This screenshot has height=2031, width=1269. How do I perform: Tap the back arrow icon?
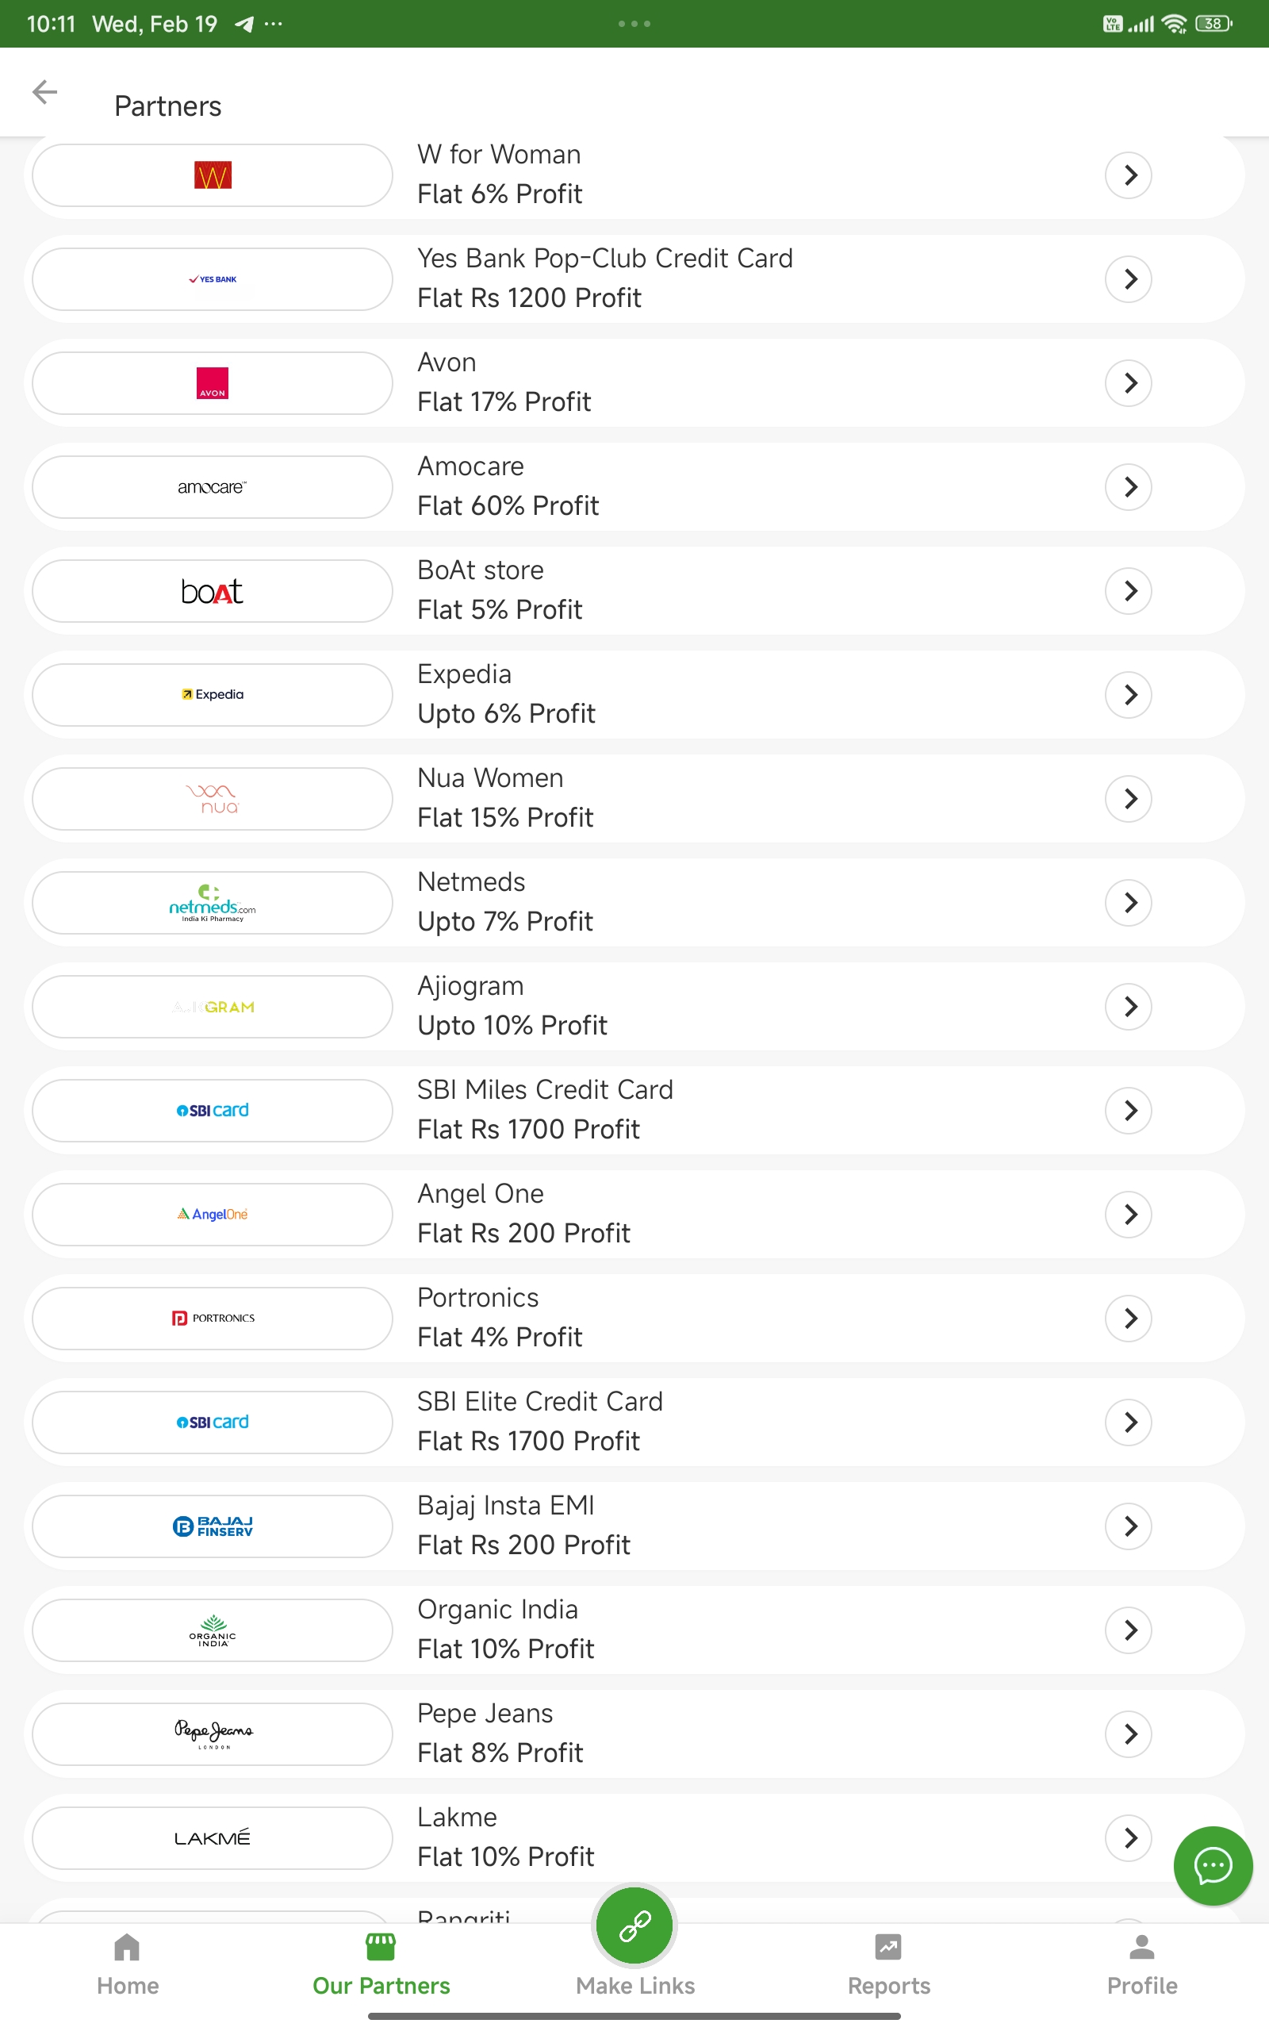44,91
